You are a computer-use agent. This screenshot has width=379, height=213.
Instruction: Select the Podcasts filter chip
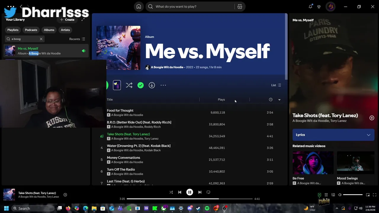coord(31,30)
